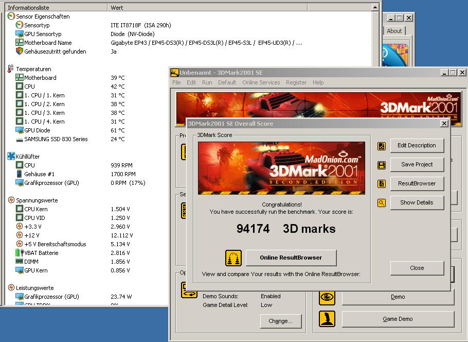Image resolution: width=468 pixels, height=342 pixels.
Task: Close the Overall Score dialog with X
Action: pos(444,124)
